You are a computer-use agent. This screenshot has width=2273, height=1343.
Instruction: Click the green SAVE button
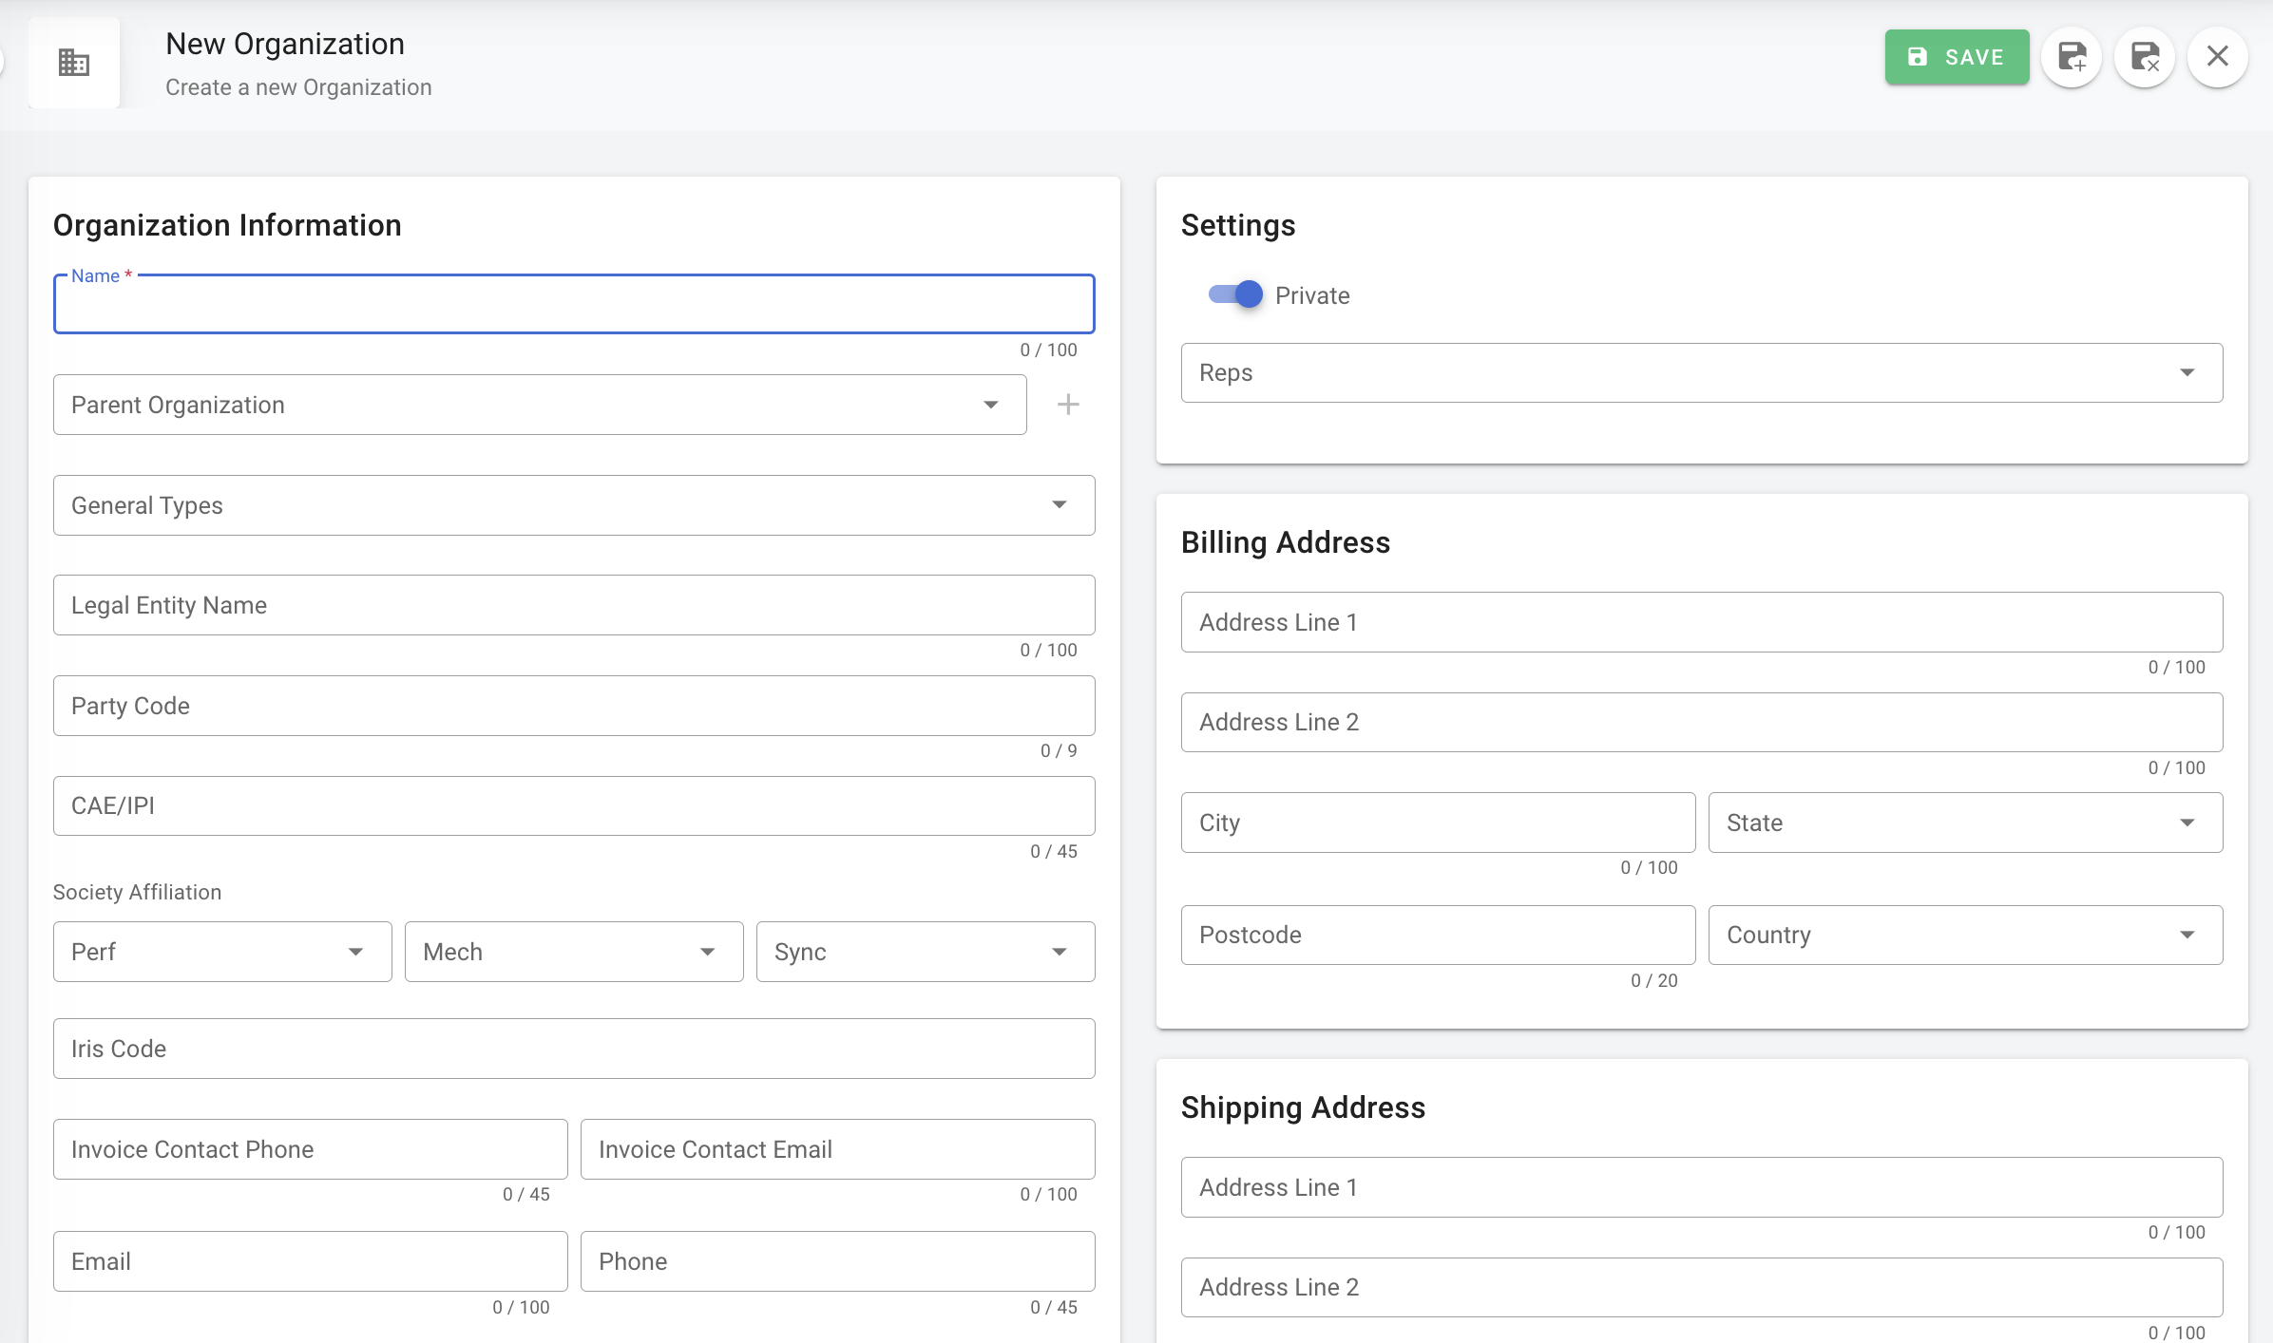1957,57
